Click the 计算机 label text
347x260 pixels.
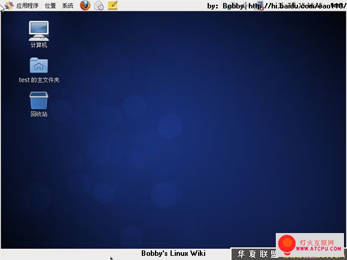point(39,45)
